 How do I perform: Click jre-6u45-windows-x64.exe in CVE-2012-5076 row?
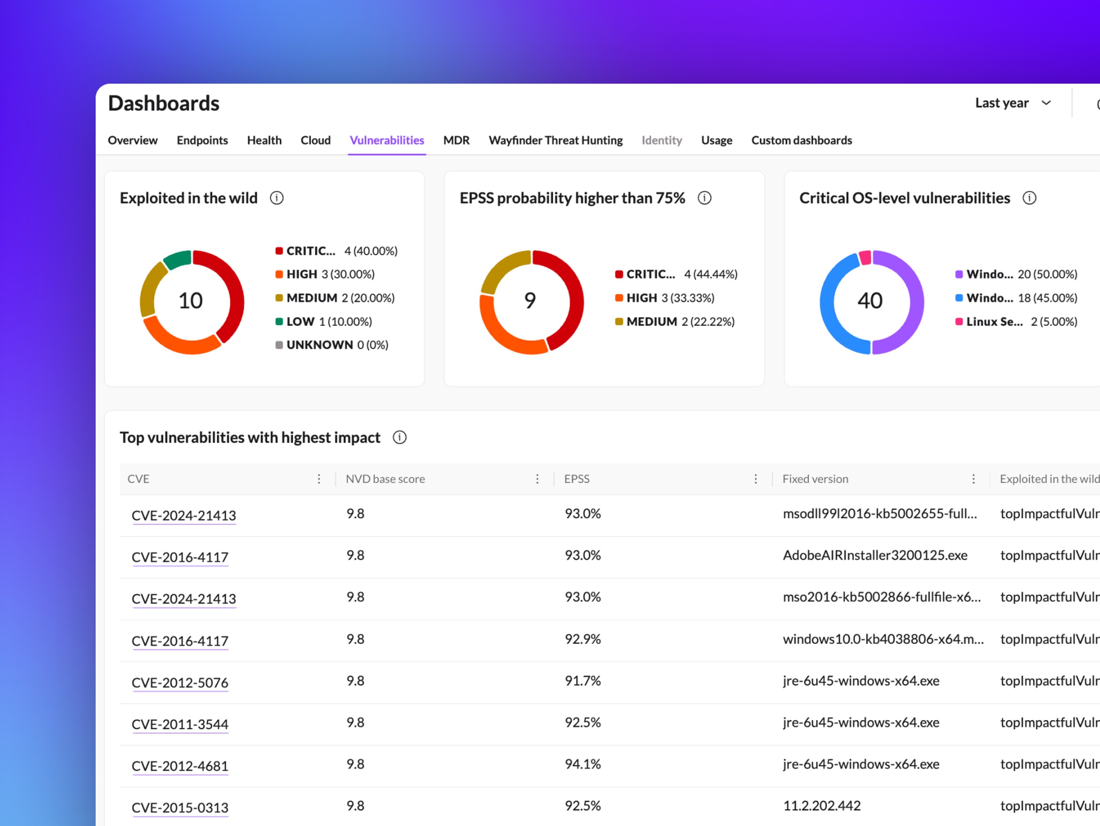(861, 681)
